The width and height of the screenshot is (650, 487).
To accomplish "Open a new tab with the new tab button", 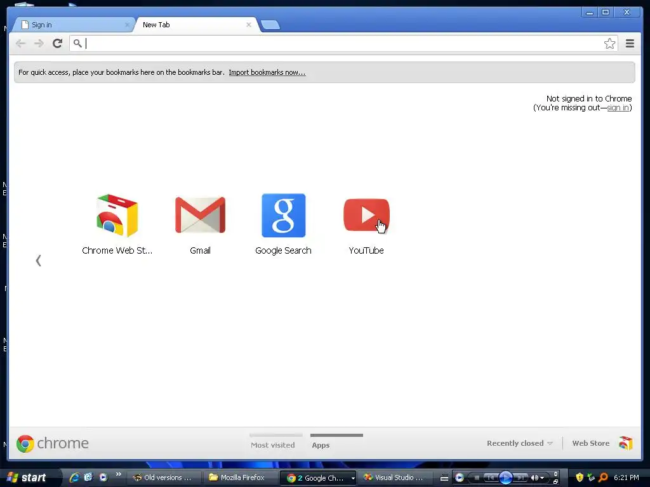I will tap(270, 25).
